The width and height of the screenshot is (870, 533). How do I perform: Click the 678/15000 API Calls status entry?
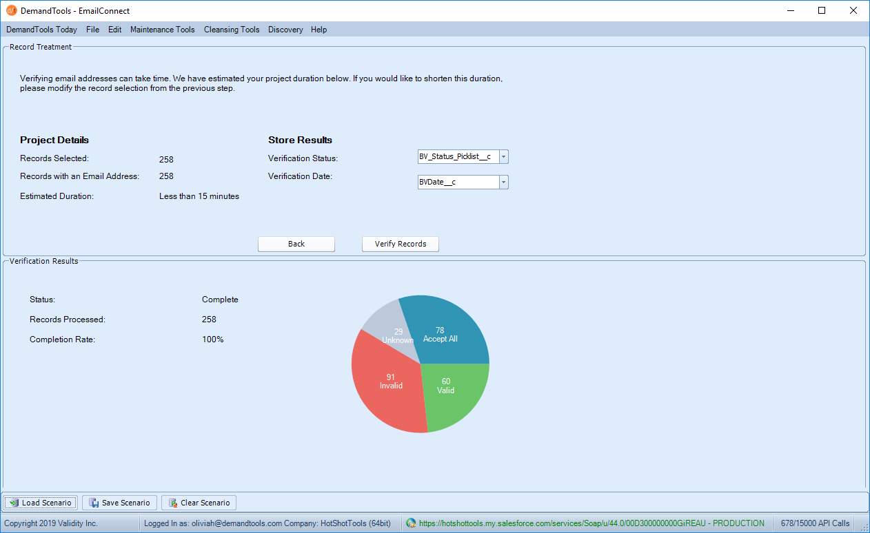pyautogui.click(x=815, y=523)
